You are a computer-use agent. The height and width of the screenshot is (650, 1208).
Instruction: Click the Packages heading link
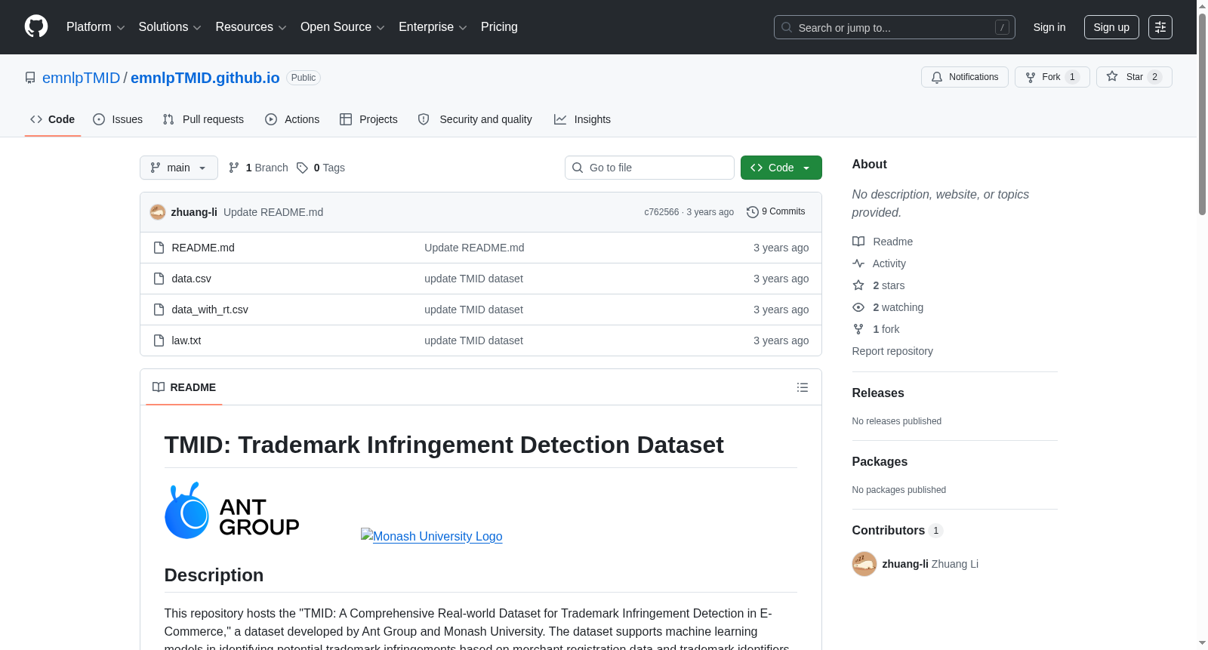coord(880,461)
